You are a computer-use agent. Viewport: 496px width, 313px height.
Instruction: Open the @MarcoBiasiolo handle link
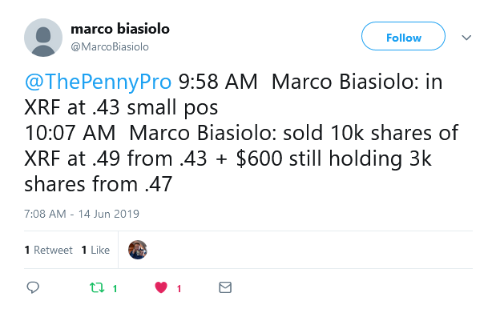pyautogui.click(x=110, y=46)
